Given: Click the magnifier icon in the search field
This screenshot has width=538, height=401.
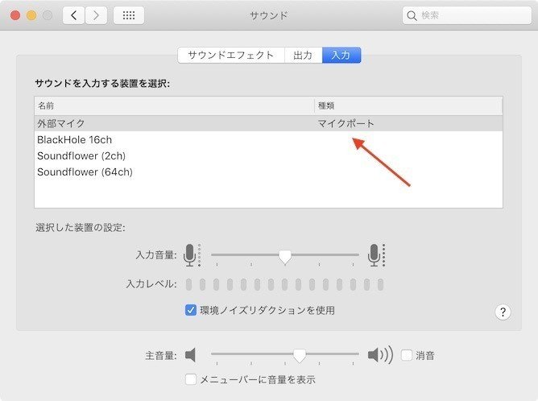Looking at the screenshot, I should (412, 16).
